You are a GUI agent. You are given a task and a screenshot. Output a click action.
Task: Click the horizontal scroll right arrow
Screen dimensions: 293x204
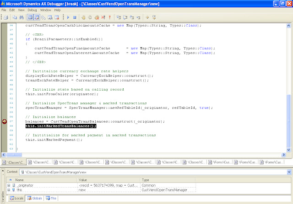(x=284, y=155)
